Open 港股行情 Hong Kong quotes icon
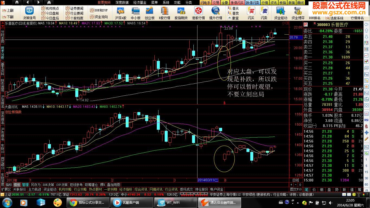Image resolution: width=370 pixels, height=208 pixels. point(198,13)
